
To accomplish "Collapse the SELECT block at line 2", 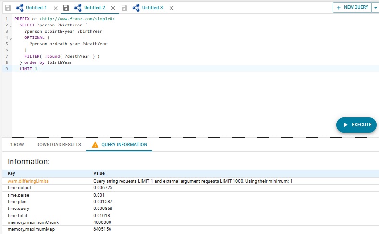I will 10,25.
